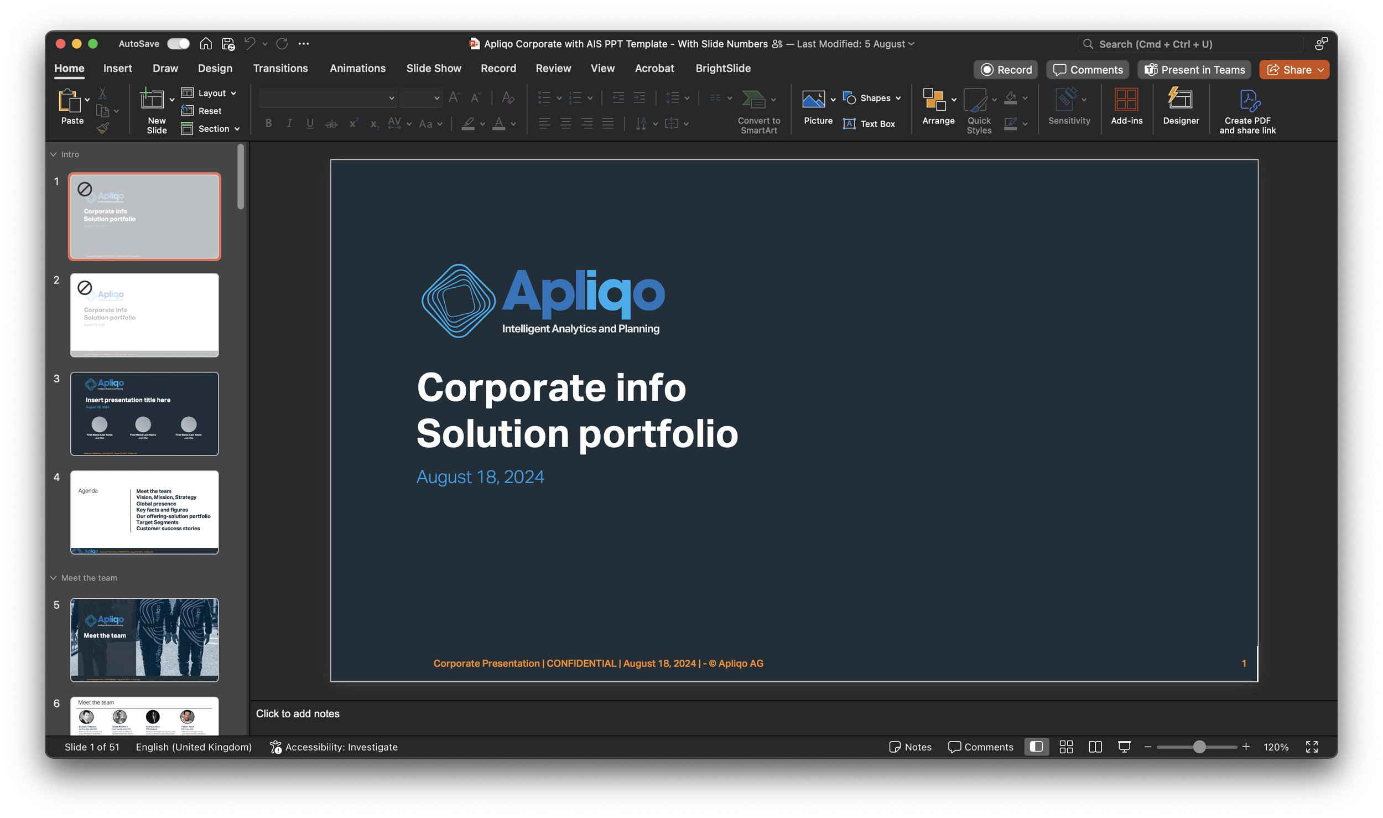
Task: Open the Layout dropdown
Action: 209,93
